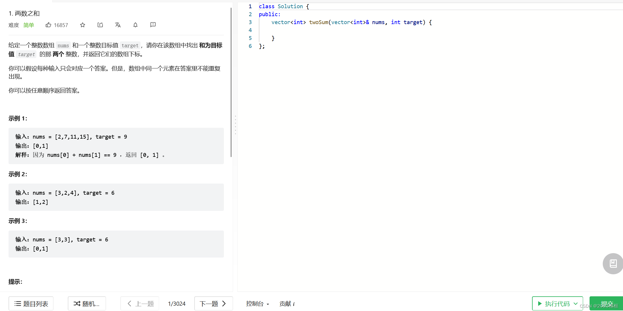Click the 1/3024 problem counter

[177, 304]
